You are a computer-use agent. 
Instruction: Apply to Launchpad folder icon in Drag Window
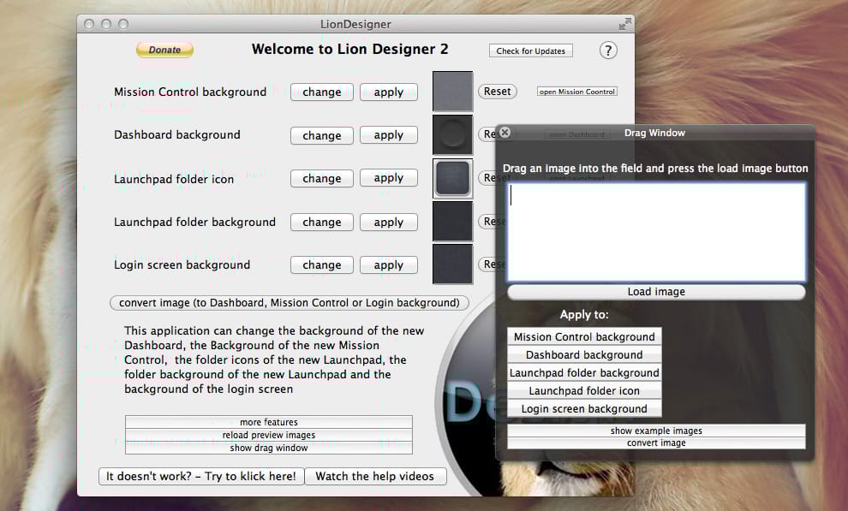tap(584, 390)
